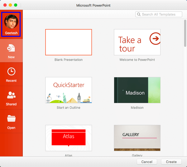Click the yellow minimize window button

[x=10, y=5]
